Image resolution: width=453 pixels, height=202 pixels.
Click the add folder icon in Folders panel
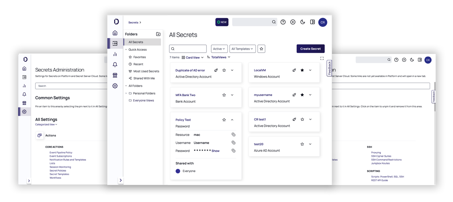[158, 34]
